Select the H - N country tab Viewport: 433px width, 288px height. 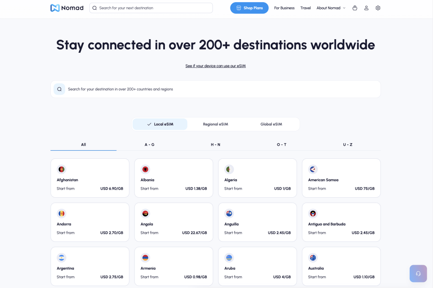tap(216, 144)
